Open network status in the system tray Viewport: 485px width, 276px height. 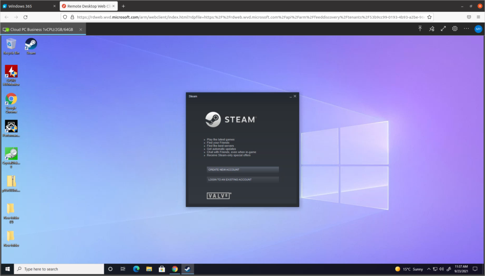tap(435, 269)
